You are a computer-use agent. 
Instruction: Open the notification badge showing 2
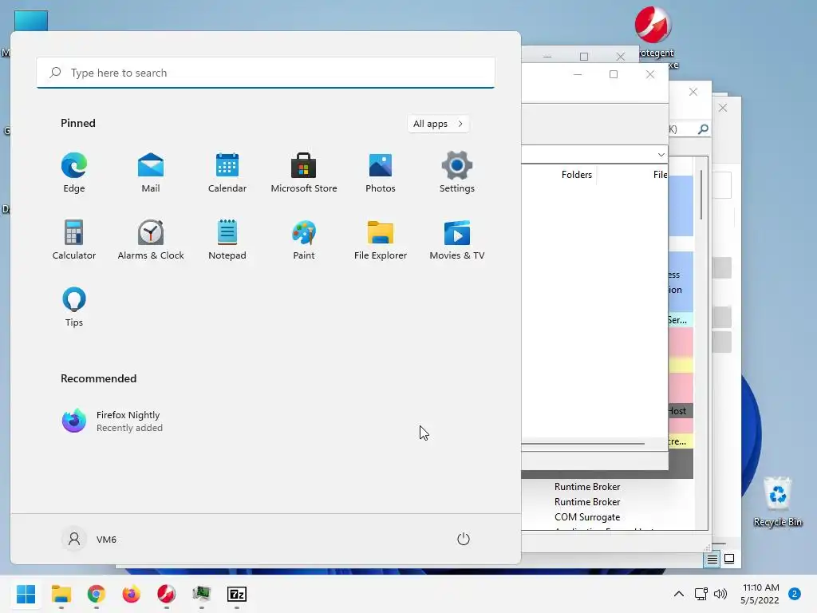[794, 594]
